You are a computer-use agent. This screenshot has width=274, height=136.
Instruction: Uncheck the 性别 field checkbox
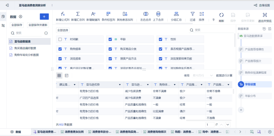(160, 39)
